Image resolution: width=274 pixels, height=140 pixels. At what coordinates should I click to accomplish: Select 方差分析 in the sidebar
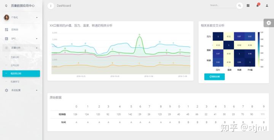(x=15, y=57)
